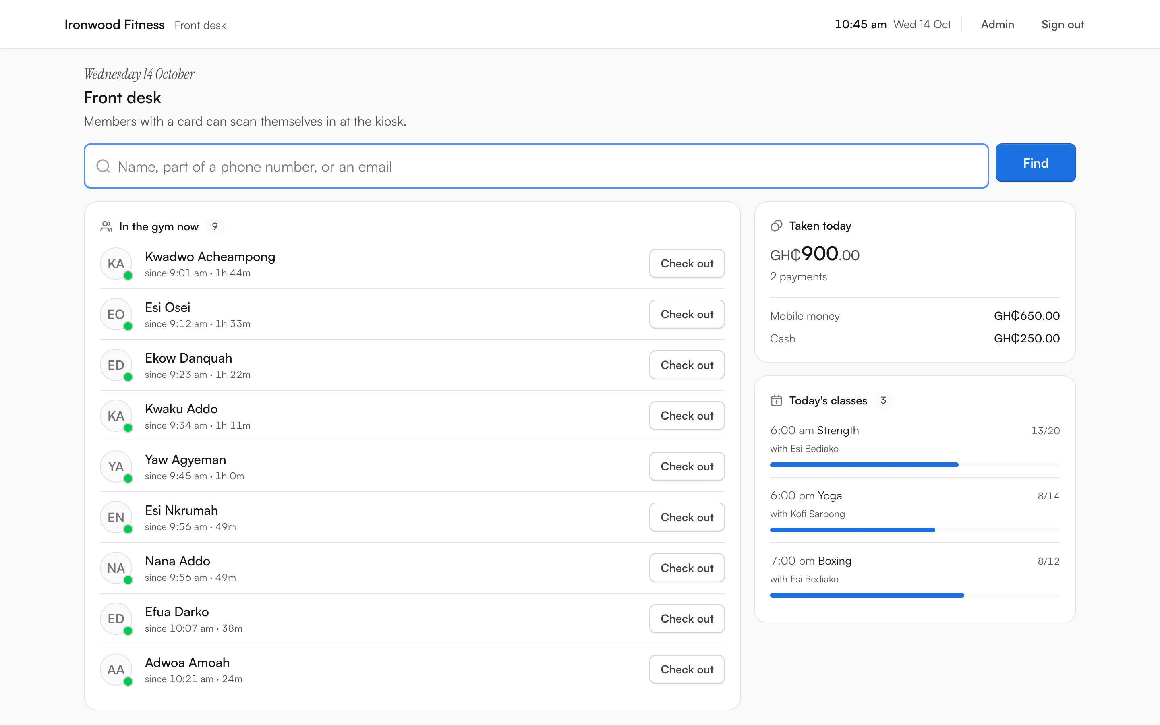Click the people icon beside In the gym now
Viewport: 1160px width, 725px height.
[x=106, y=226]
